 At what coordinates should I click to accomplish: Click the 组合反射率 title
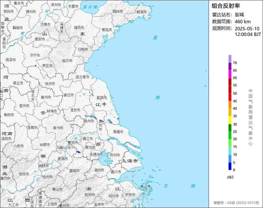coord(226,6)
